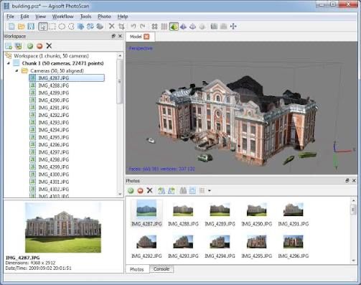
Task: Save the project with the floppy icon
Action: [31, 27]
